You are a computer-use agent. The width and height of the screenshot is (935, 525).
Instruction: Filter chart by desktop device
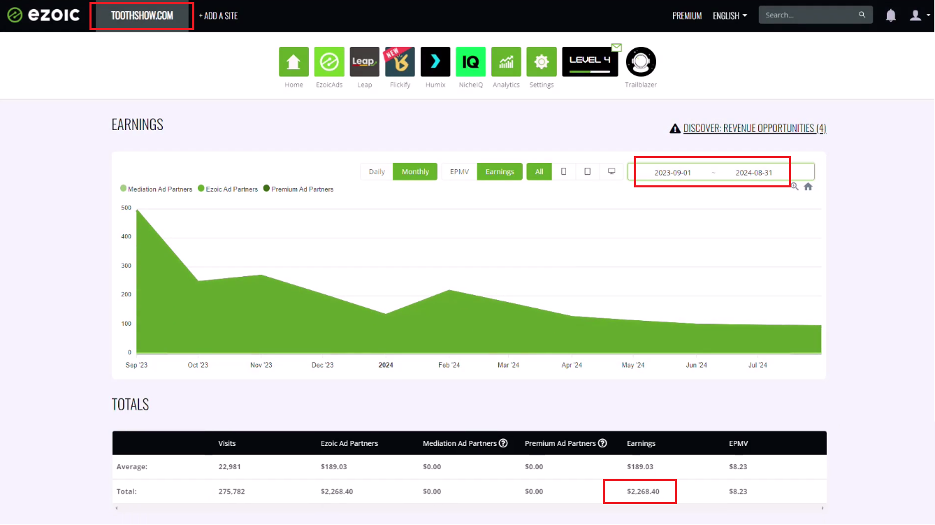pos(611,171)
